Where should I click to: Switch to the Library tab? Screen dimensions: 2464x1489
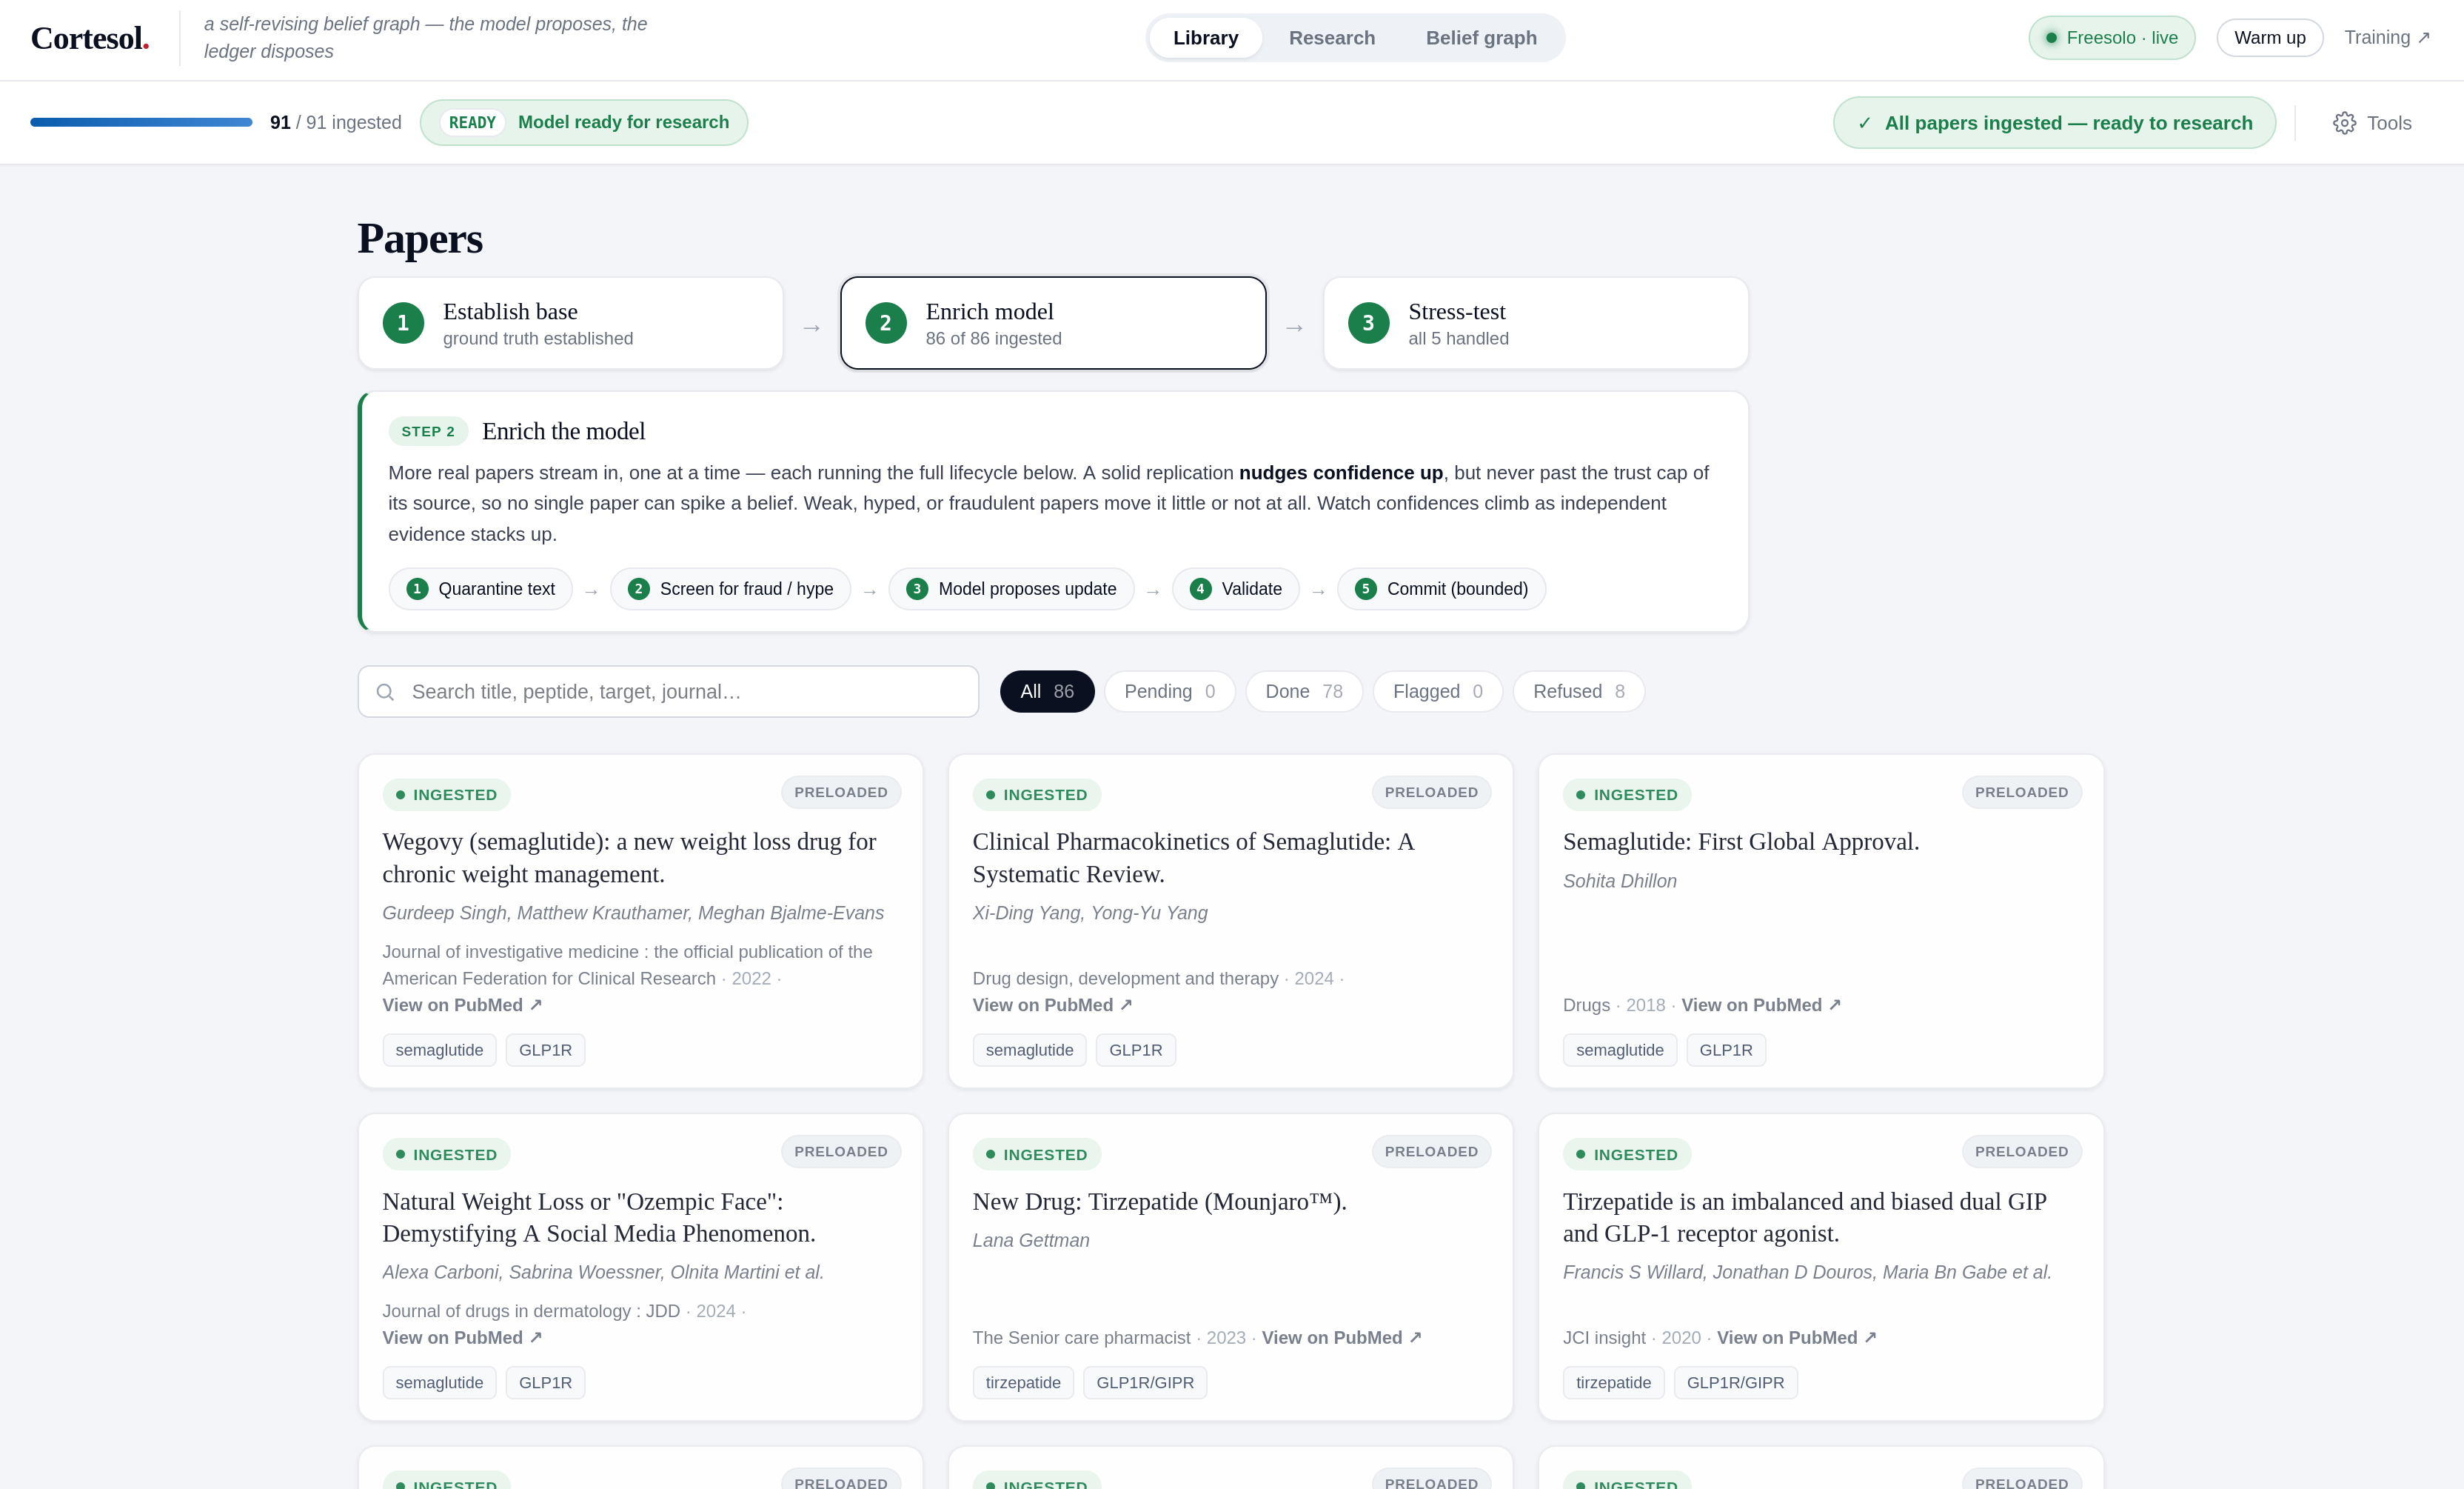[x=1205, y=38]
